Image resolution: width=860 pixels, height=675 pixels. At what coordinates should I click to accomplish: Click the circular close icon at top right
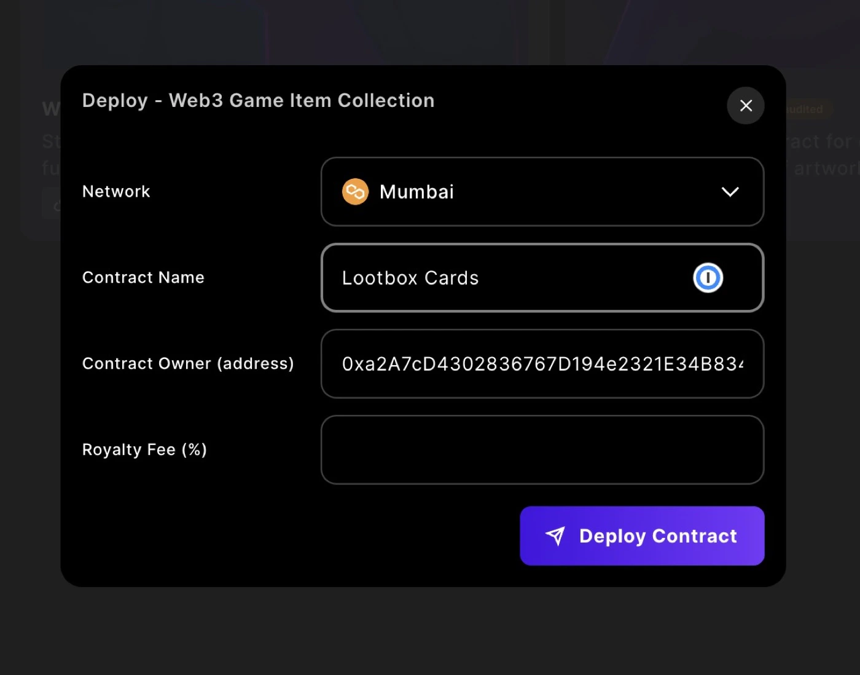click(746, 106)
